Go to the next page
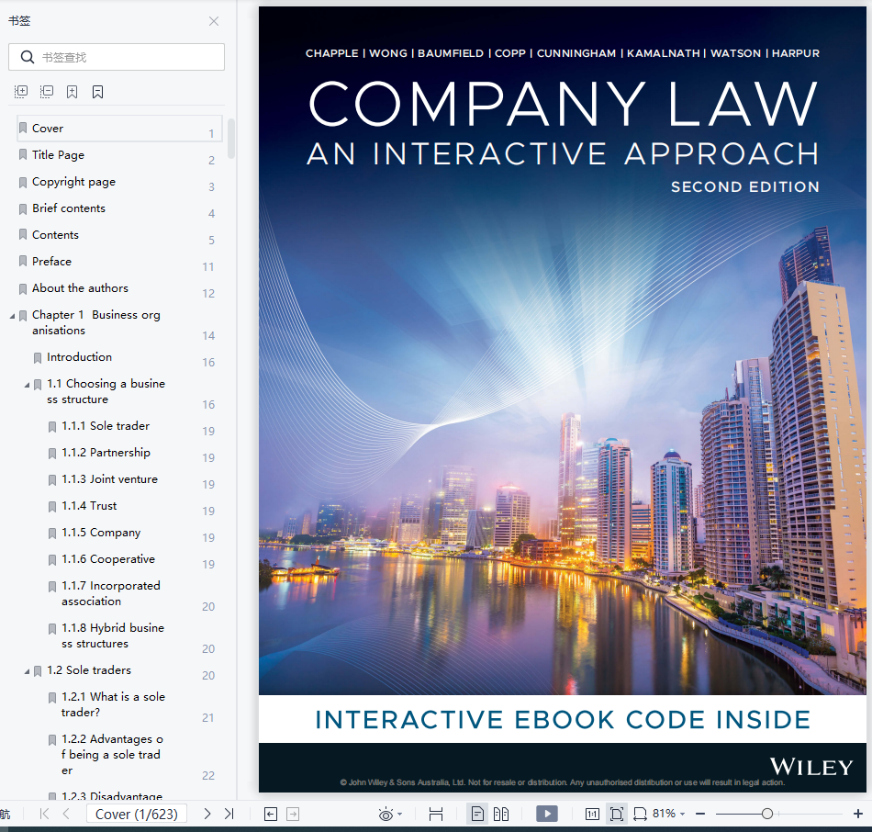 (207, 814)
